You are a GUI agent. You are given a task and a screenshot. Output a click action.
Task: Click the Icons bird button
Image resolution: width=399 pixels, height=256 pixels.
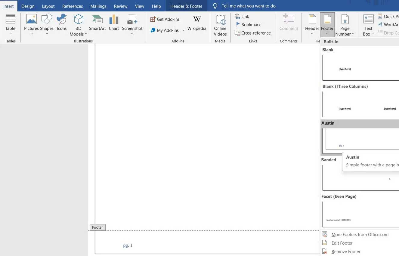point(62,20)
